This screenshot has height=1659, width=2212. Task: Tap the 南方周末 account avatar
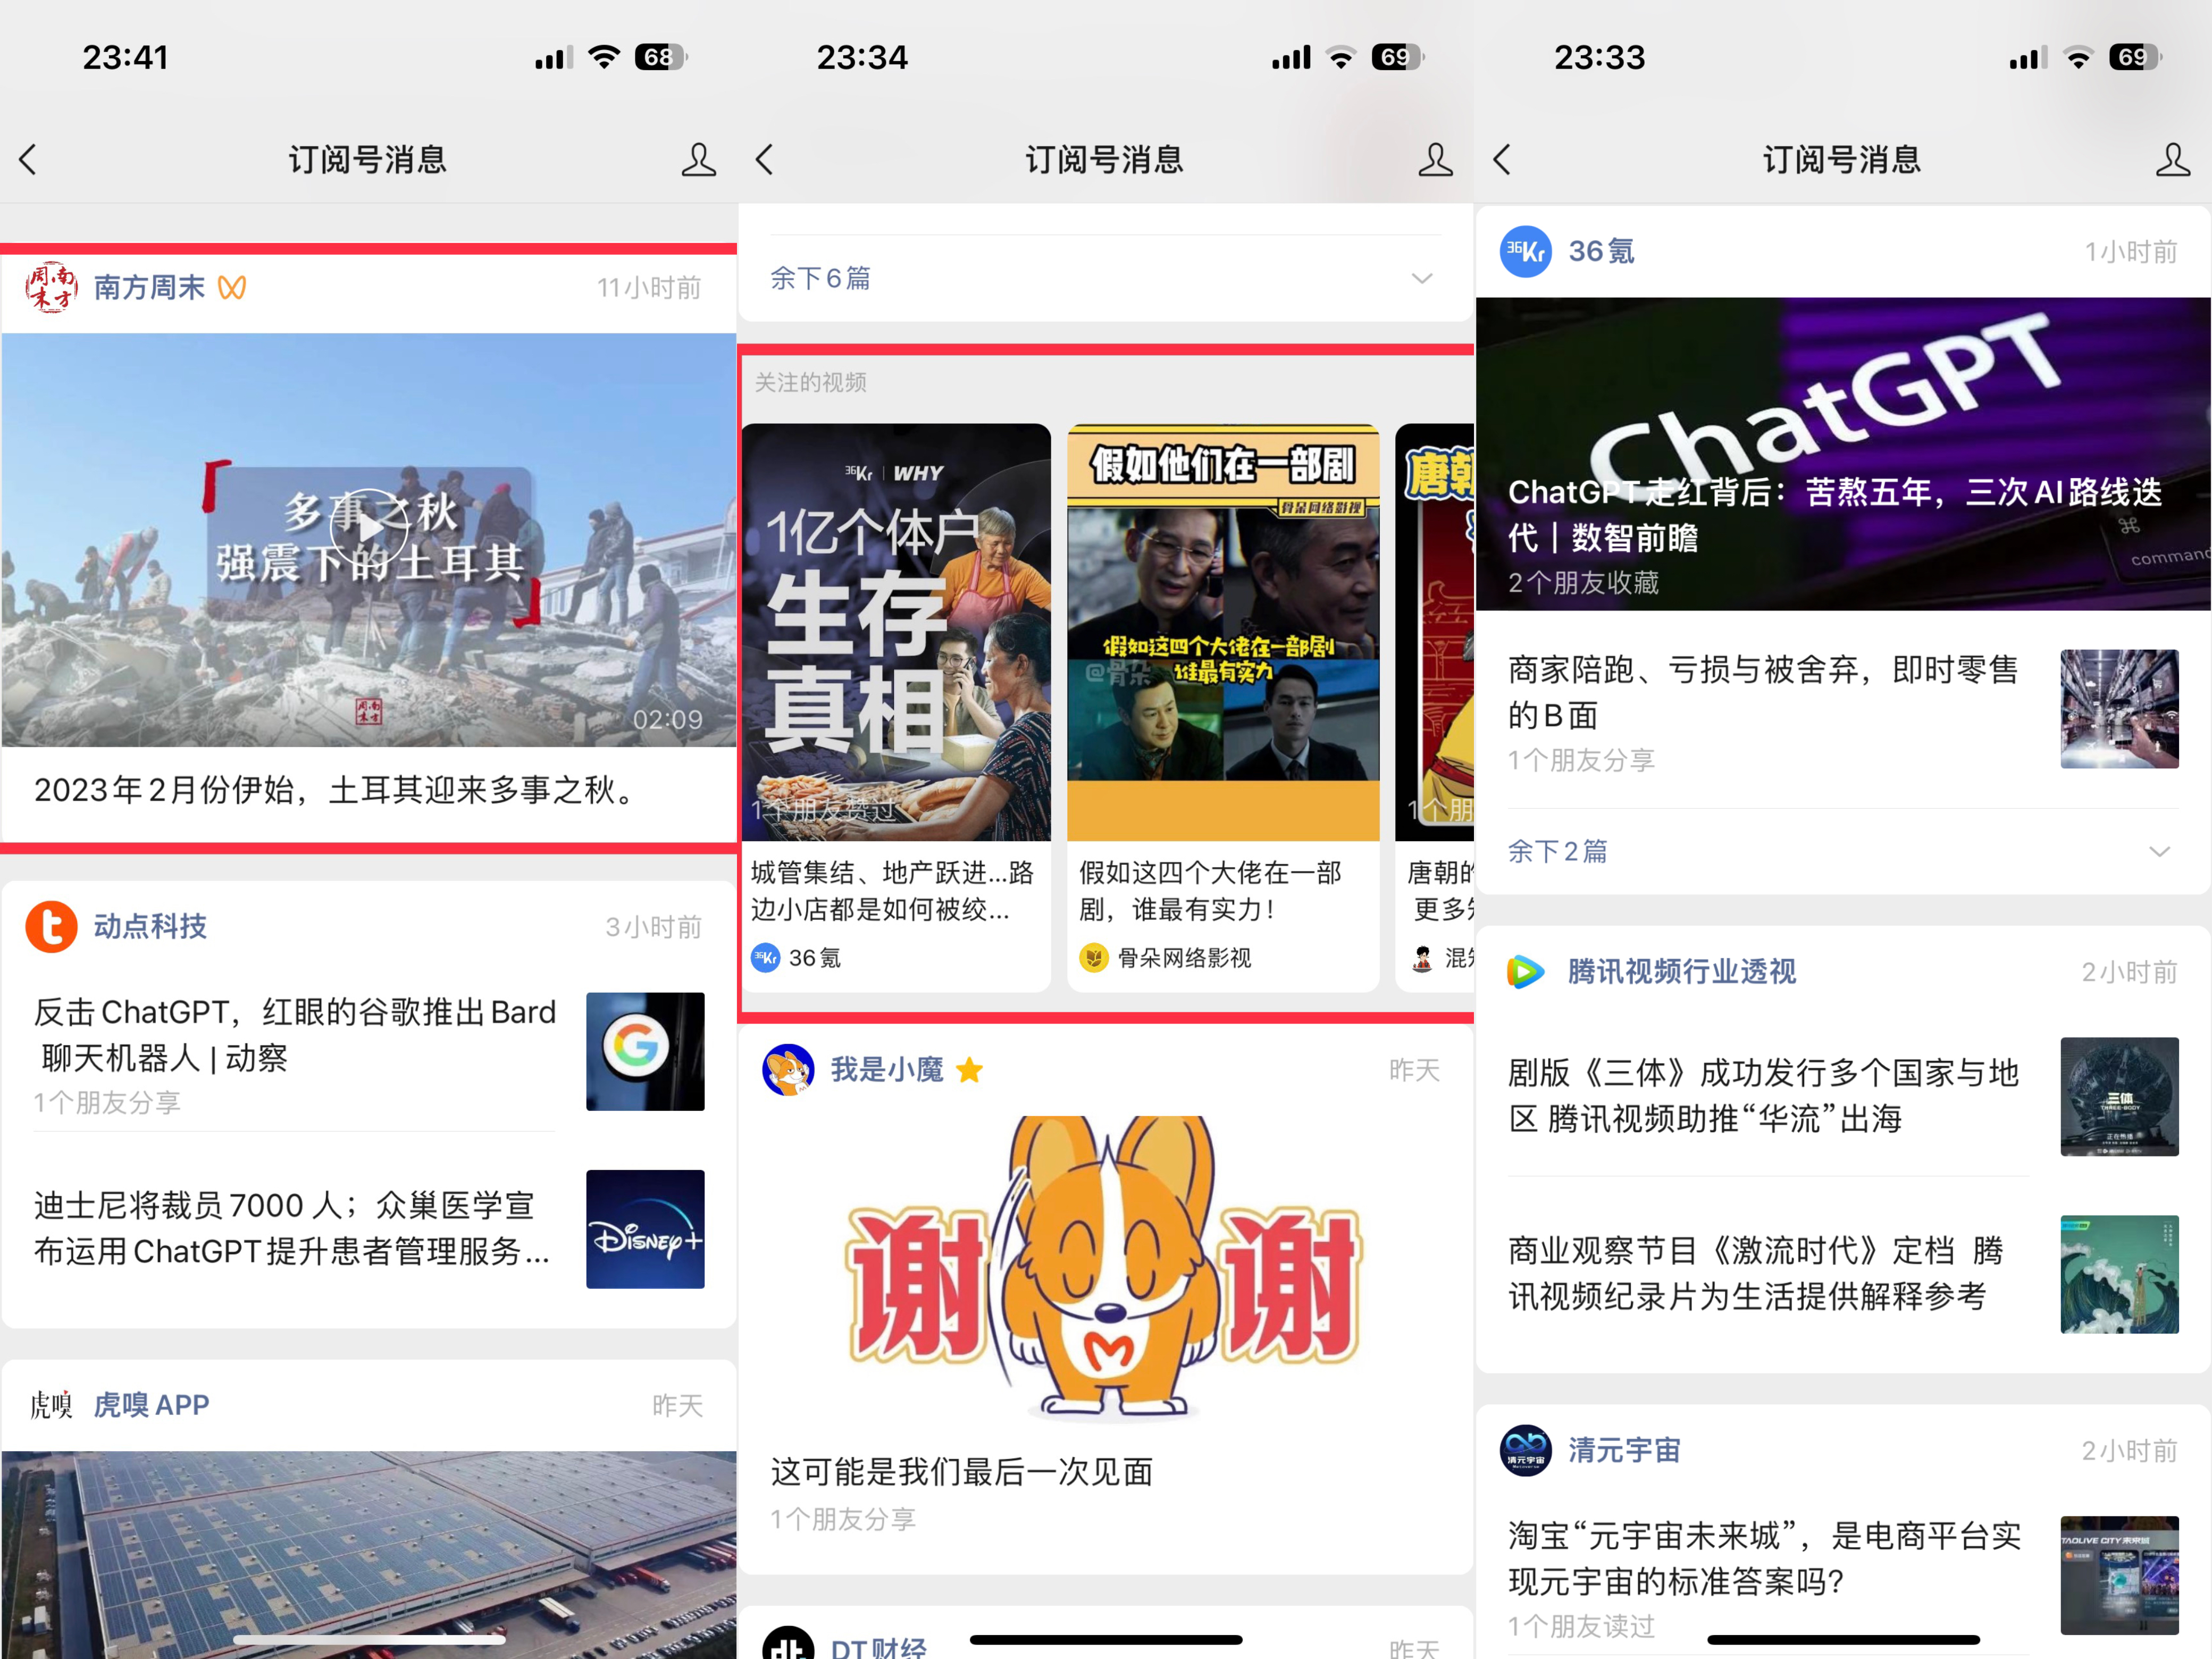pyautogui.click(x=51, y=288)
